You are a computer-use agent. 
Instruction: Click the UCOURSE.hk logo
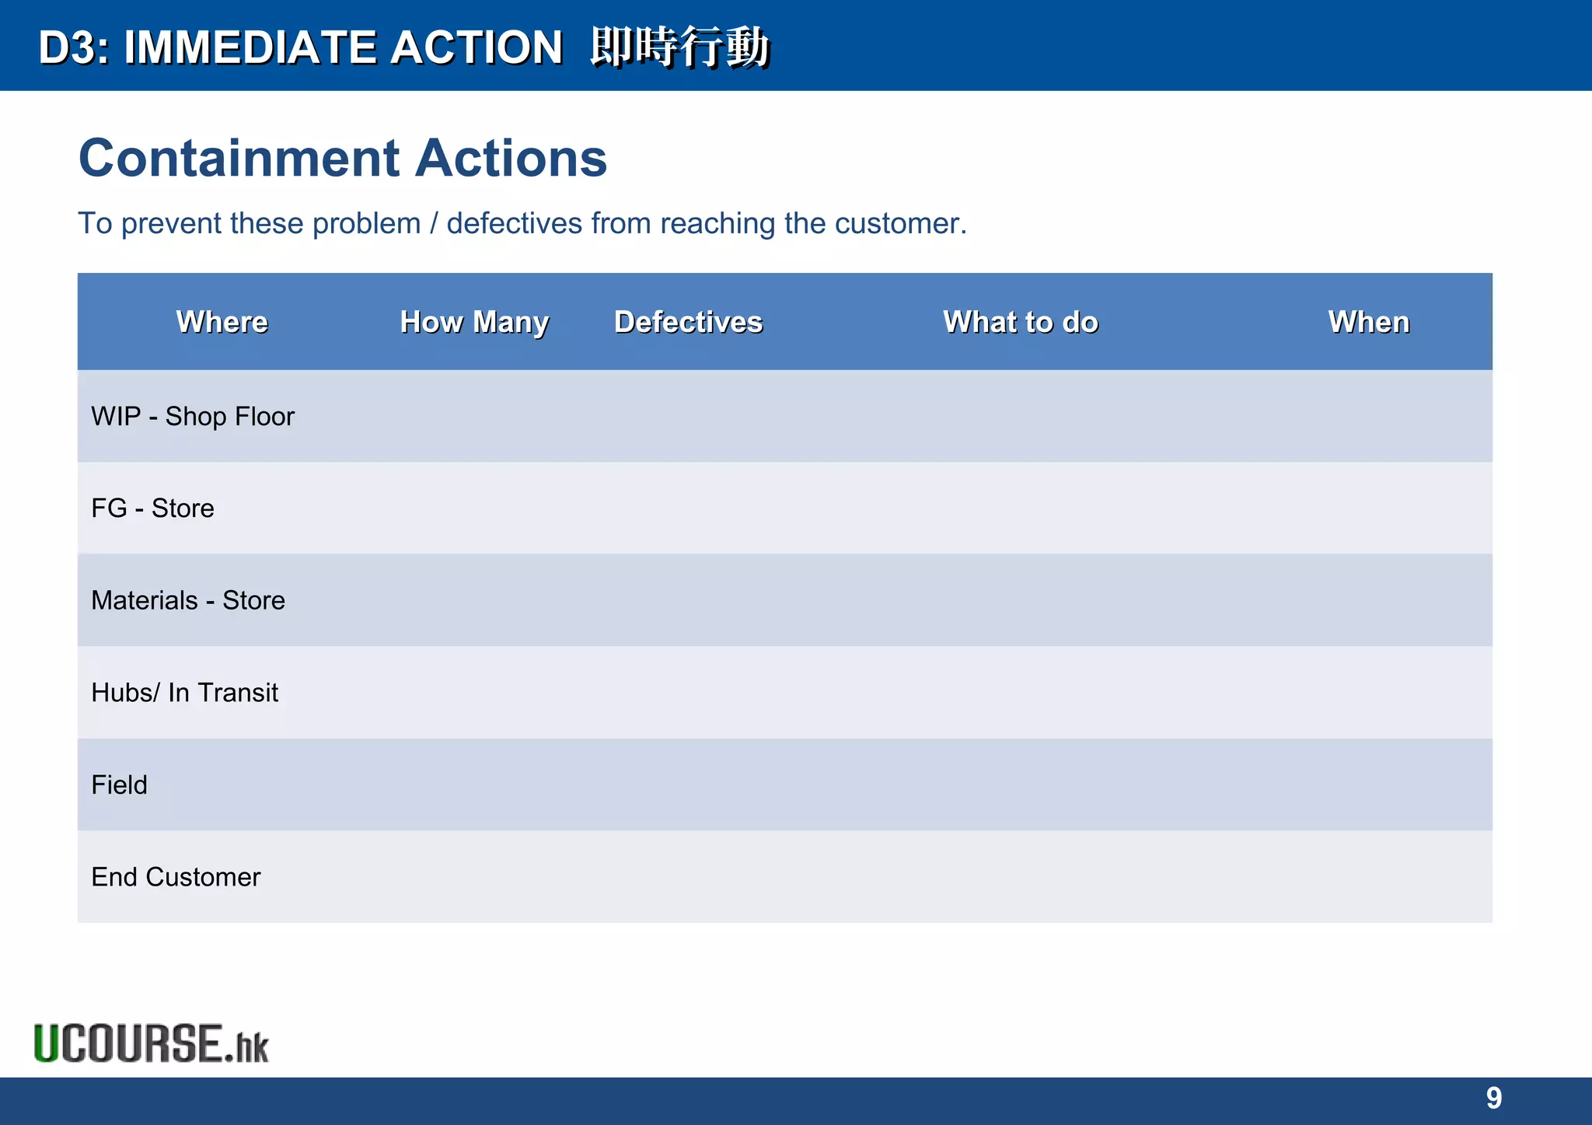coord(152,1043)
